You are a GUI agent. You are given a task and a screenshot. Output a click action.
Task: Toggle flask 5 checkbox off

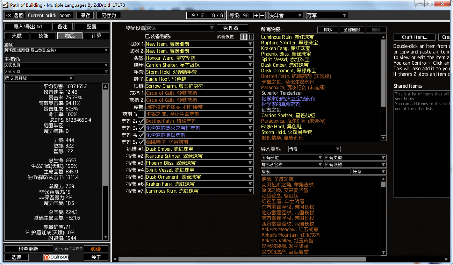pyautogui.click(x=141, y=142)
